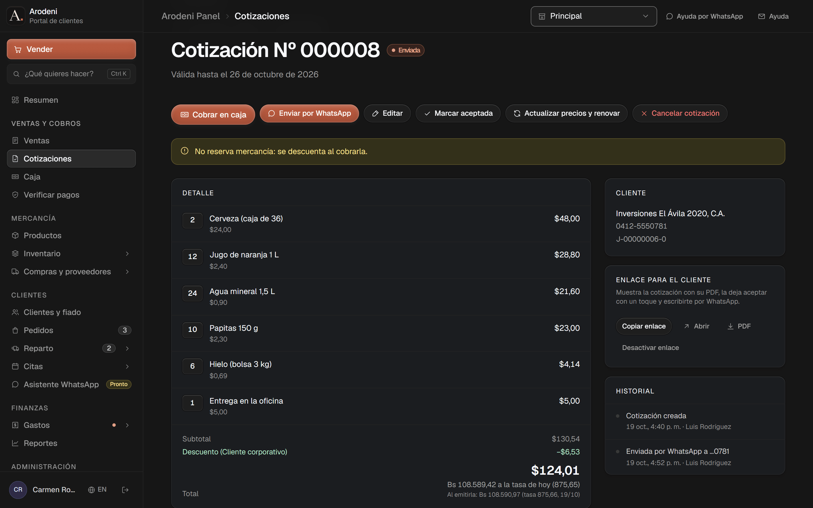Click the Arodeni logo icon
The image size is (813, 508).
pos(16,16)
